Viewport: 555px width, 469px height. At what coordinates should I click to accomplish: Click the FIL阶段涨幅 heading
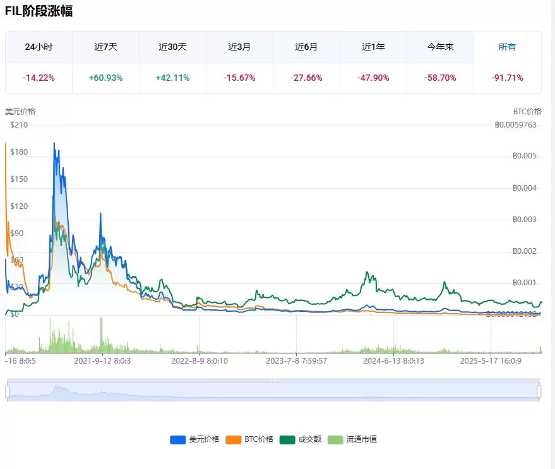click(38, 11)
